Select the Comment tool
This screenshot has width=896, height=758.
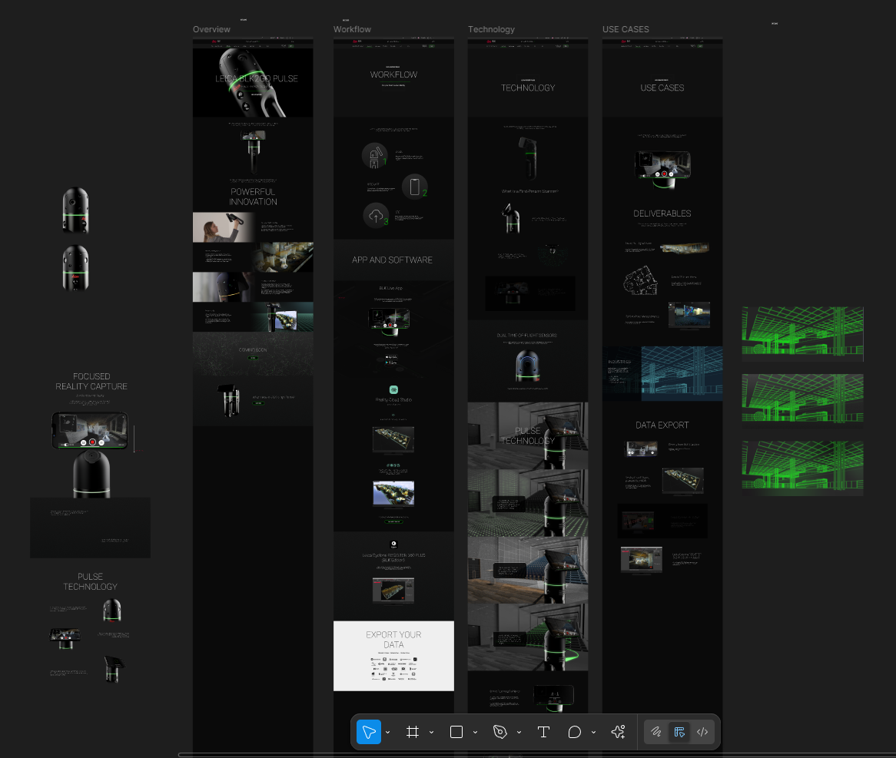tap(575, 732)
